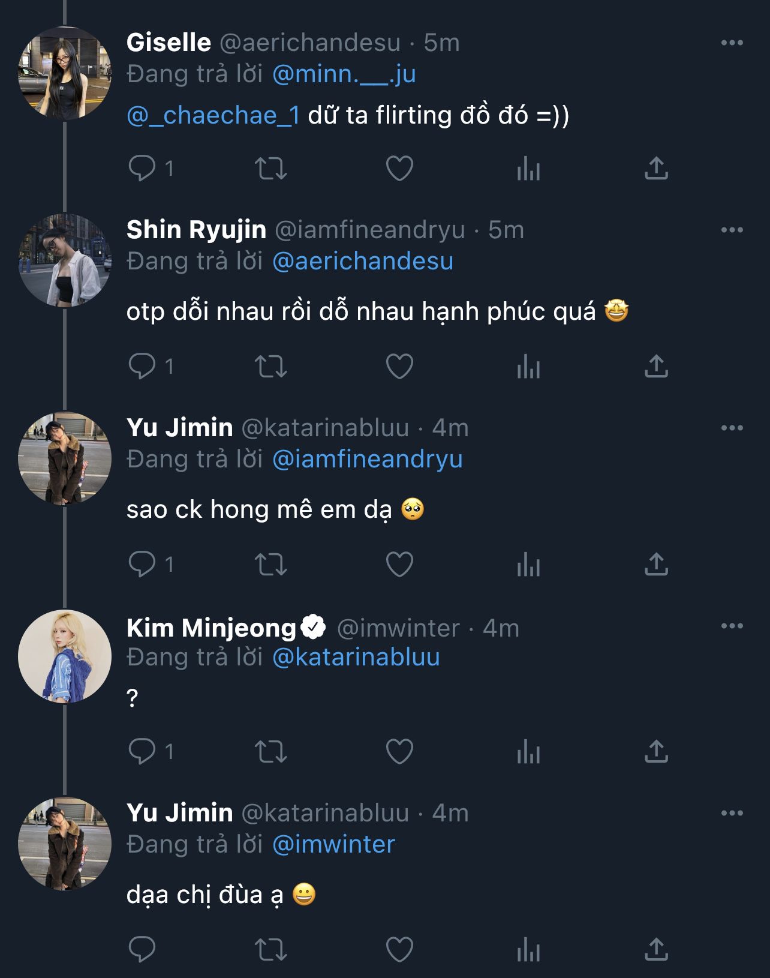Reply to Yu Jimin's last tweet

click(143, 950)
